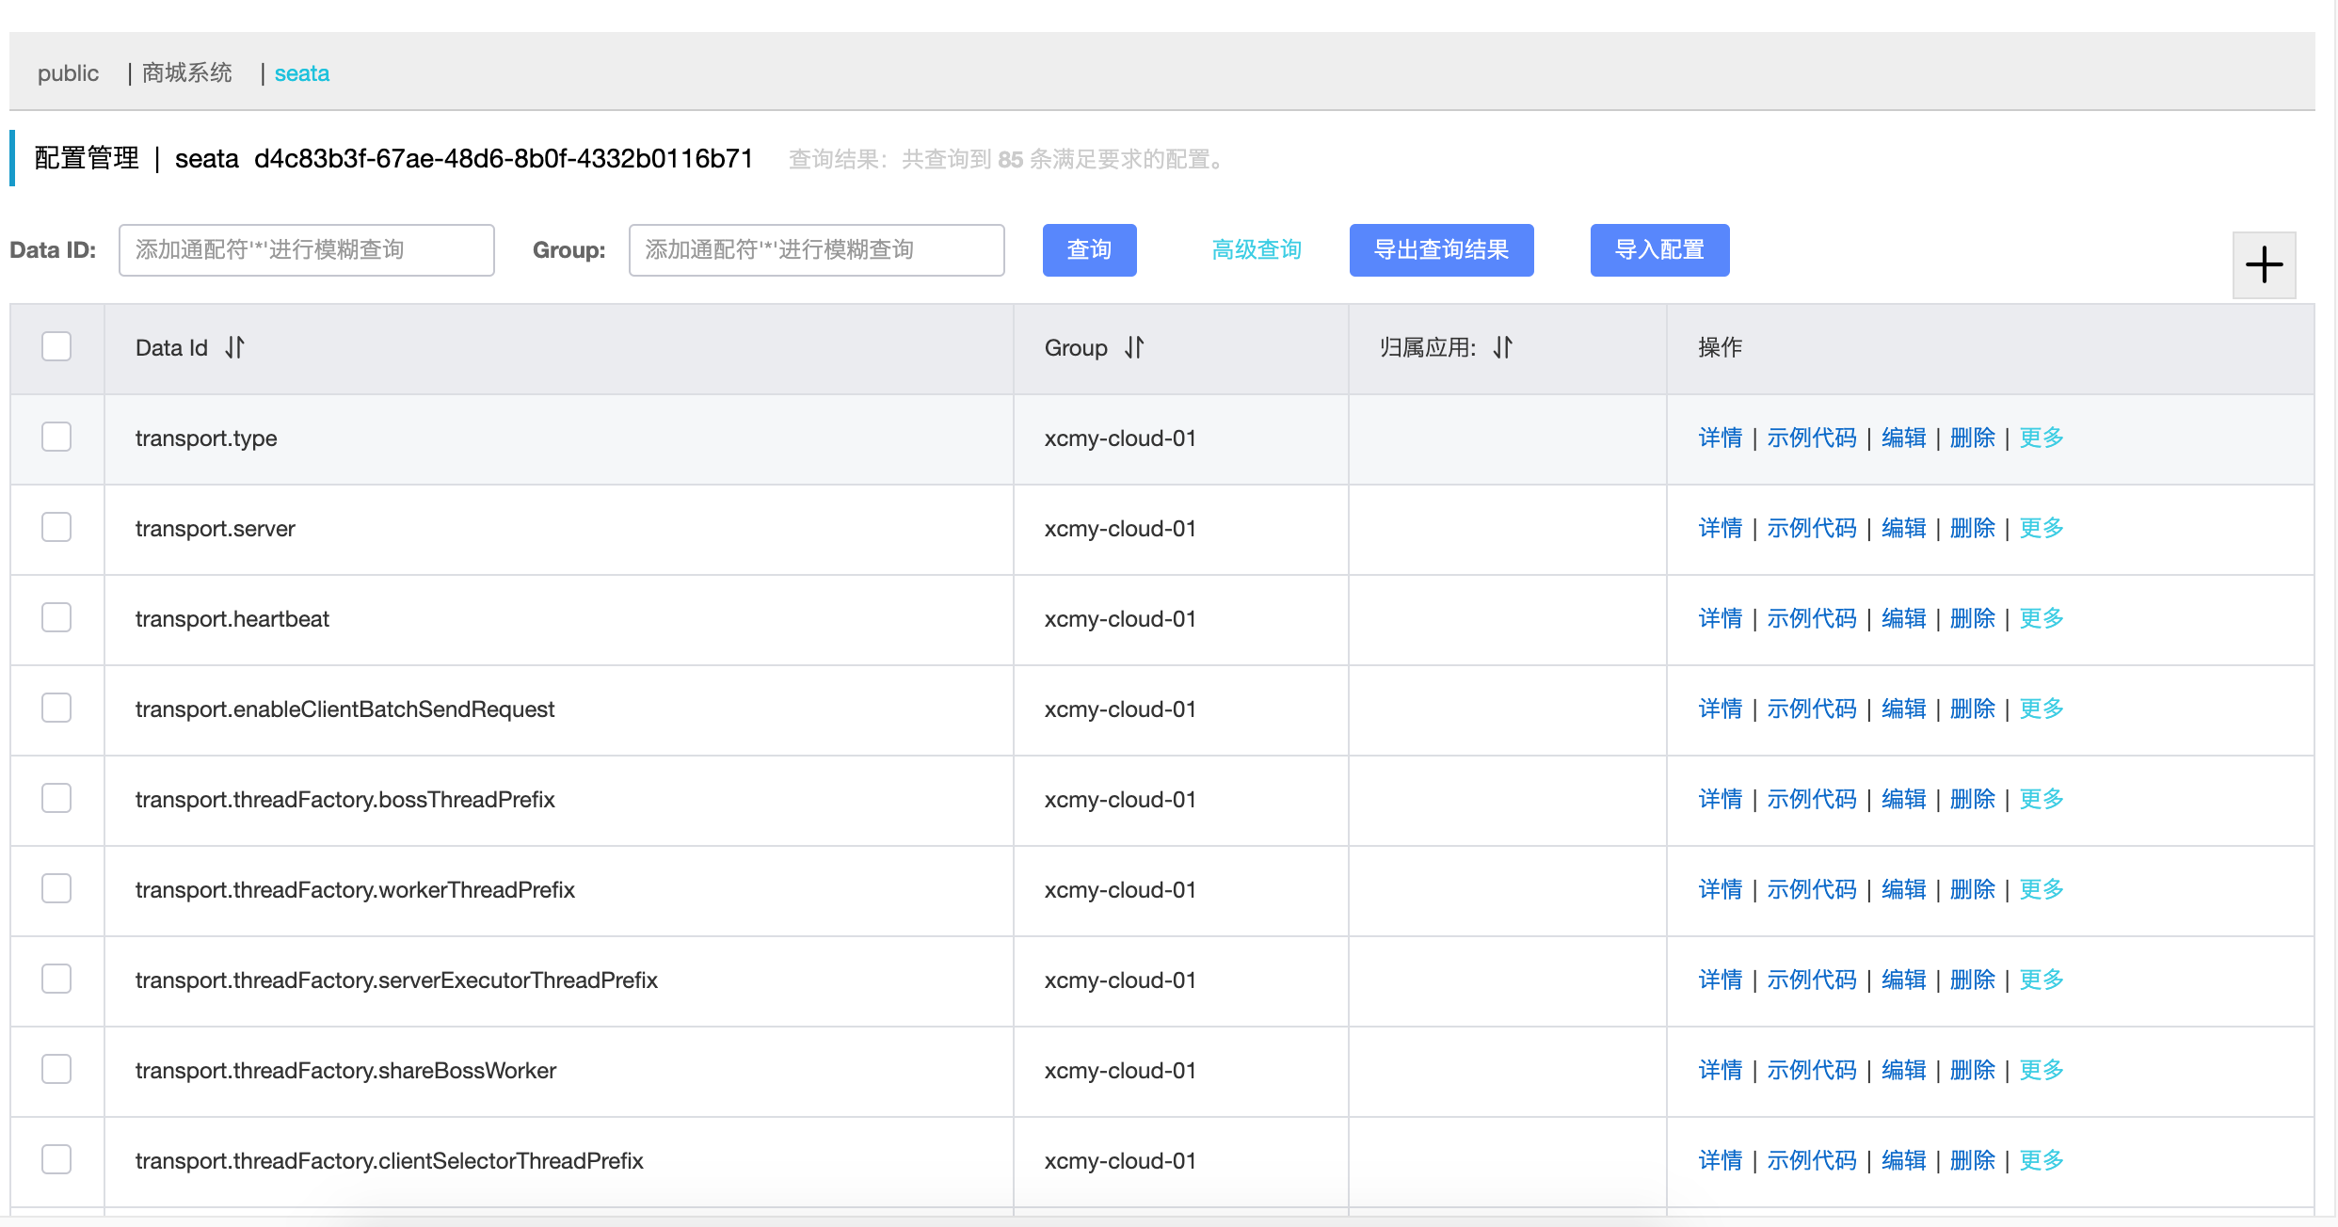
Task: Sort table by Data Id column
Action: (234, 347)
